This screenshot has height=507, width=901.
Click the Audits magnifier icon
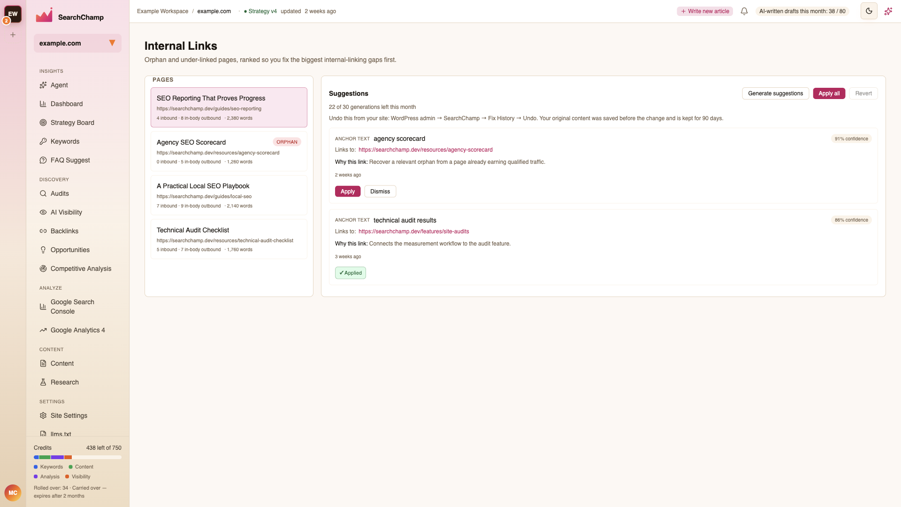43,193
